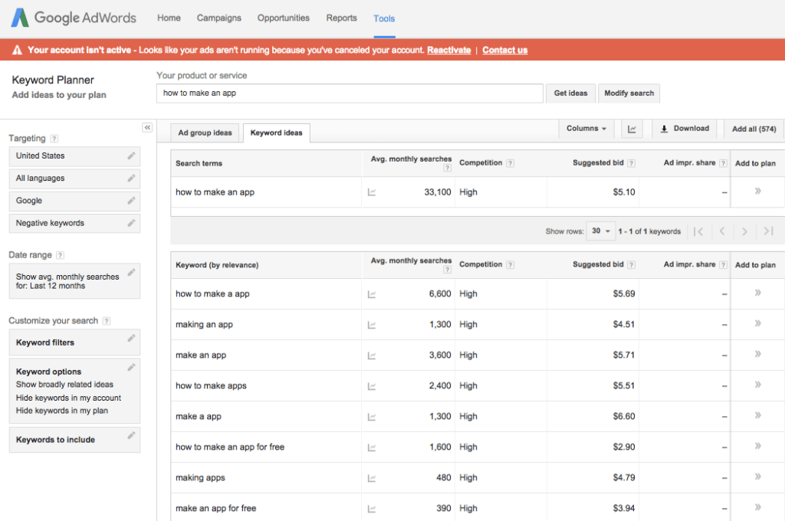The height and width of the screenshot is (521, 785).
Task: Edit Keyword filters pencil icon
Action: (131, 339)
